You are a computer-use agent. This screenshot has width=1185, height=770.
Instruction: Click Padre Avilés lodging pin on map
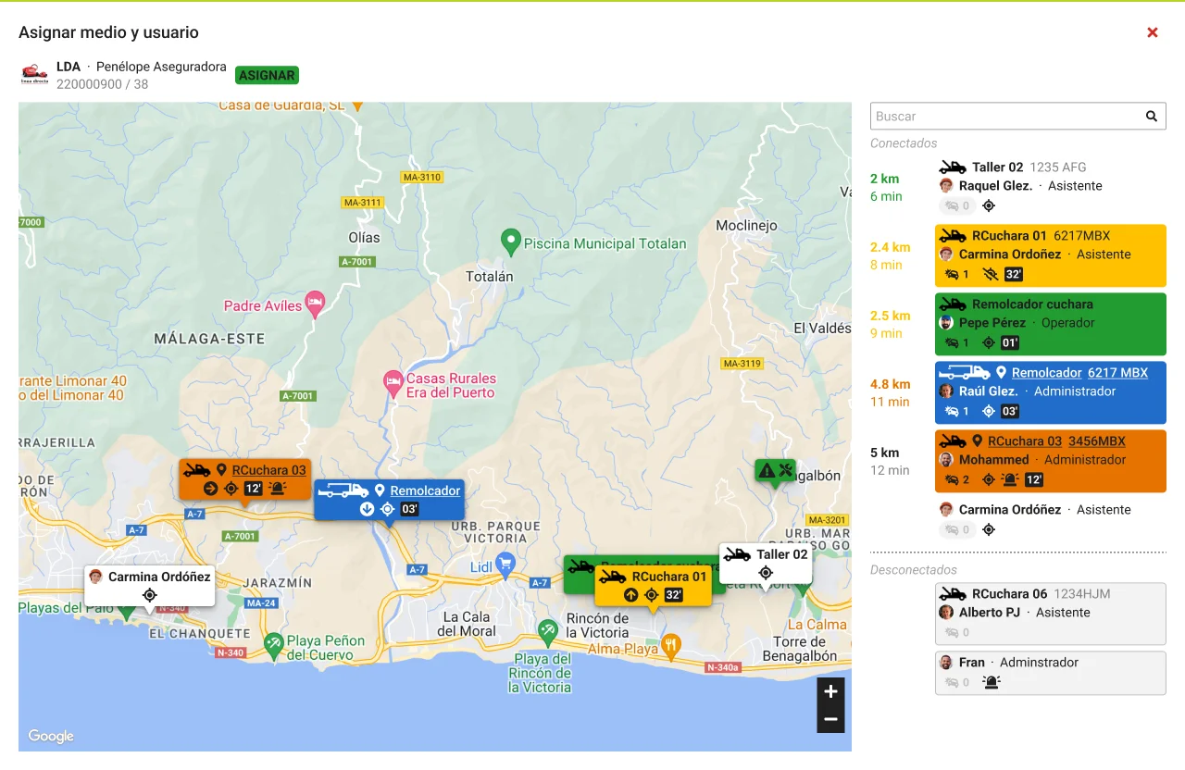tap(316, 305)
